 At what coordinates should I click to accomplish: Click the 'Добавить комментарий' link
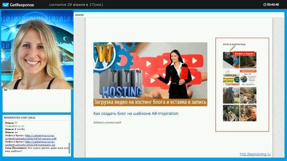tap(107, 122)
